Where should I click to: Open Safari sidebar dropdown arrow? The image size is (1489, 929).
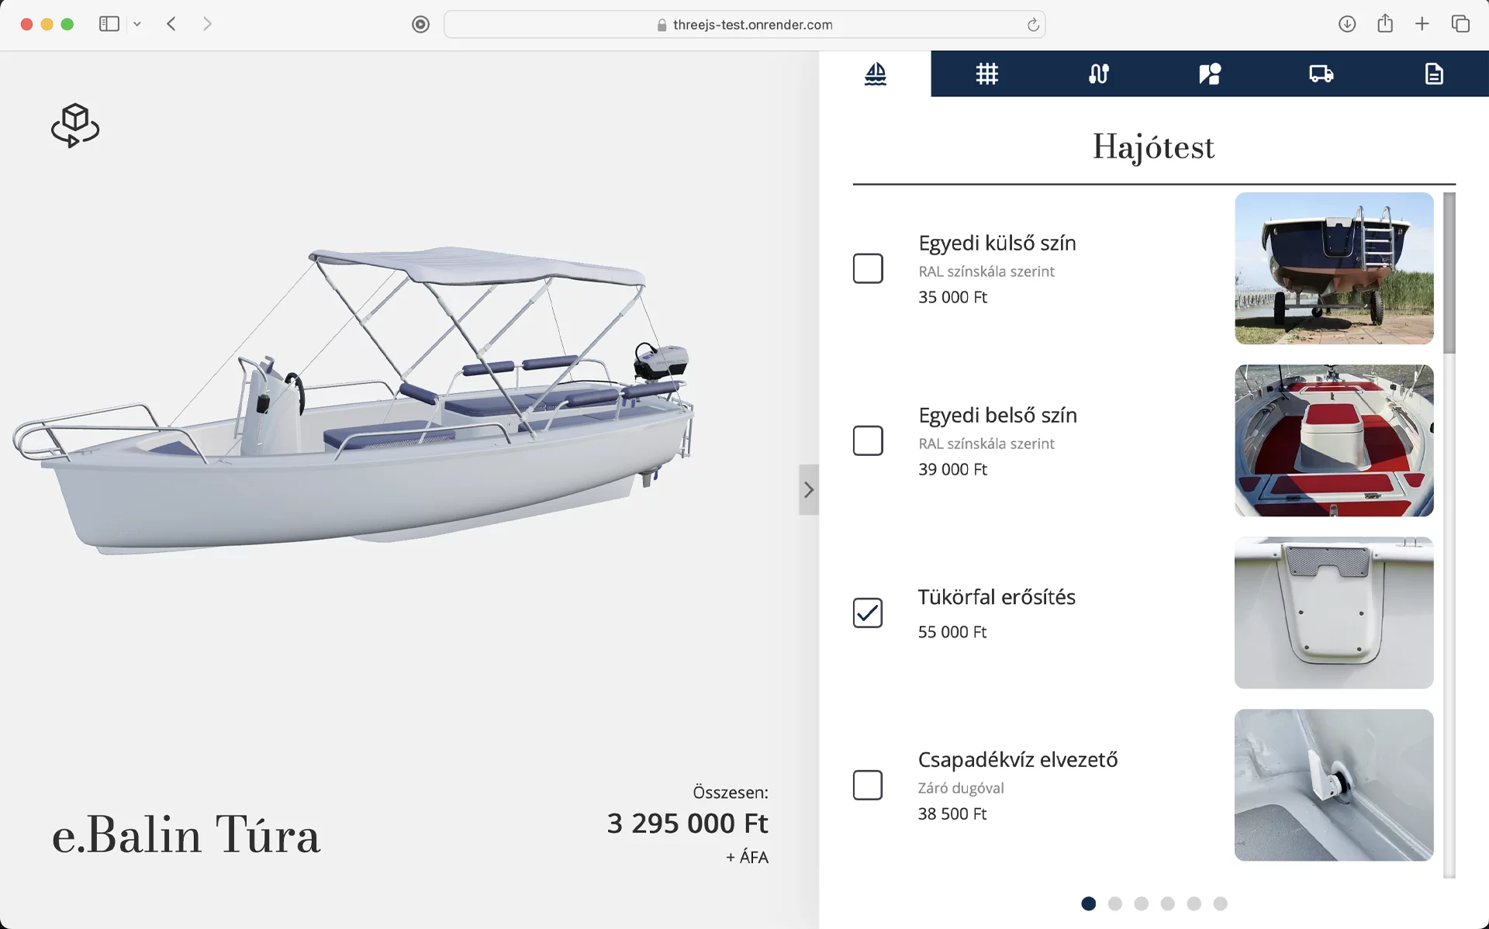point(137,24)
